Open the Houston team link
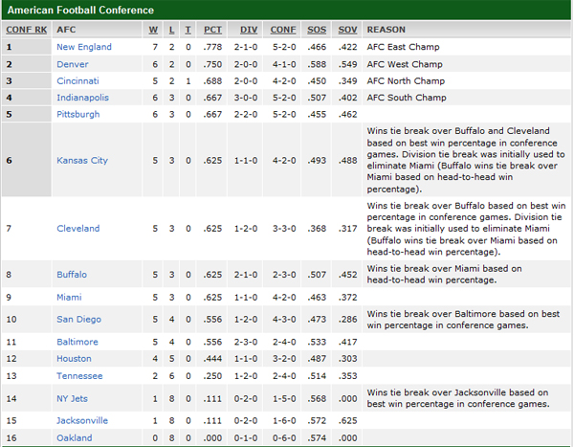This screenshot has height=447, width=574. pos(74,358)
